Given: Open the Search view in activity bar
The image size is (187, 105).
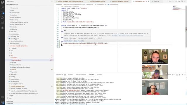Looking at the screenshot, I should click(x=3, y=7).
